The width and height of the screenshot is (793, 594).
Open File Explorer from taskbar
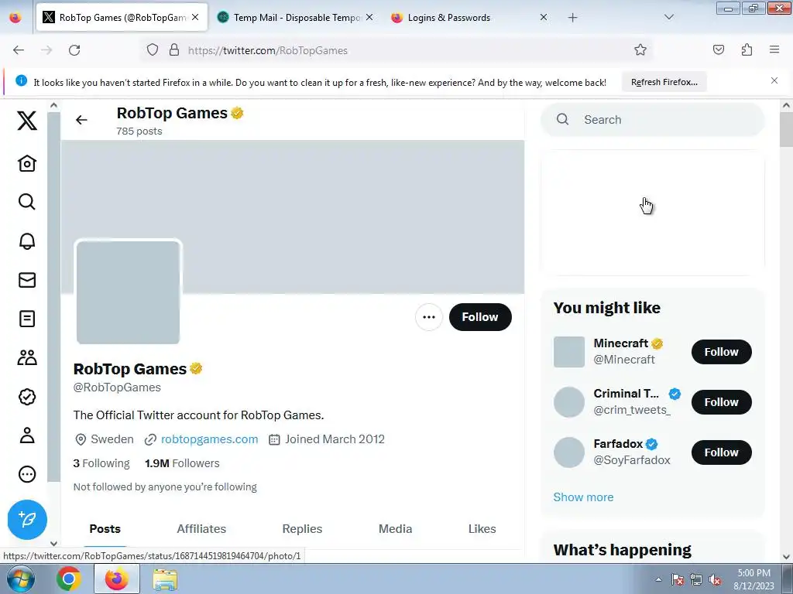click(x=166, y=579)
